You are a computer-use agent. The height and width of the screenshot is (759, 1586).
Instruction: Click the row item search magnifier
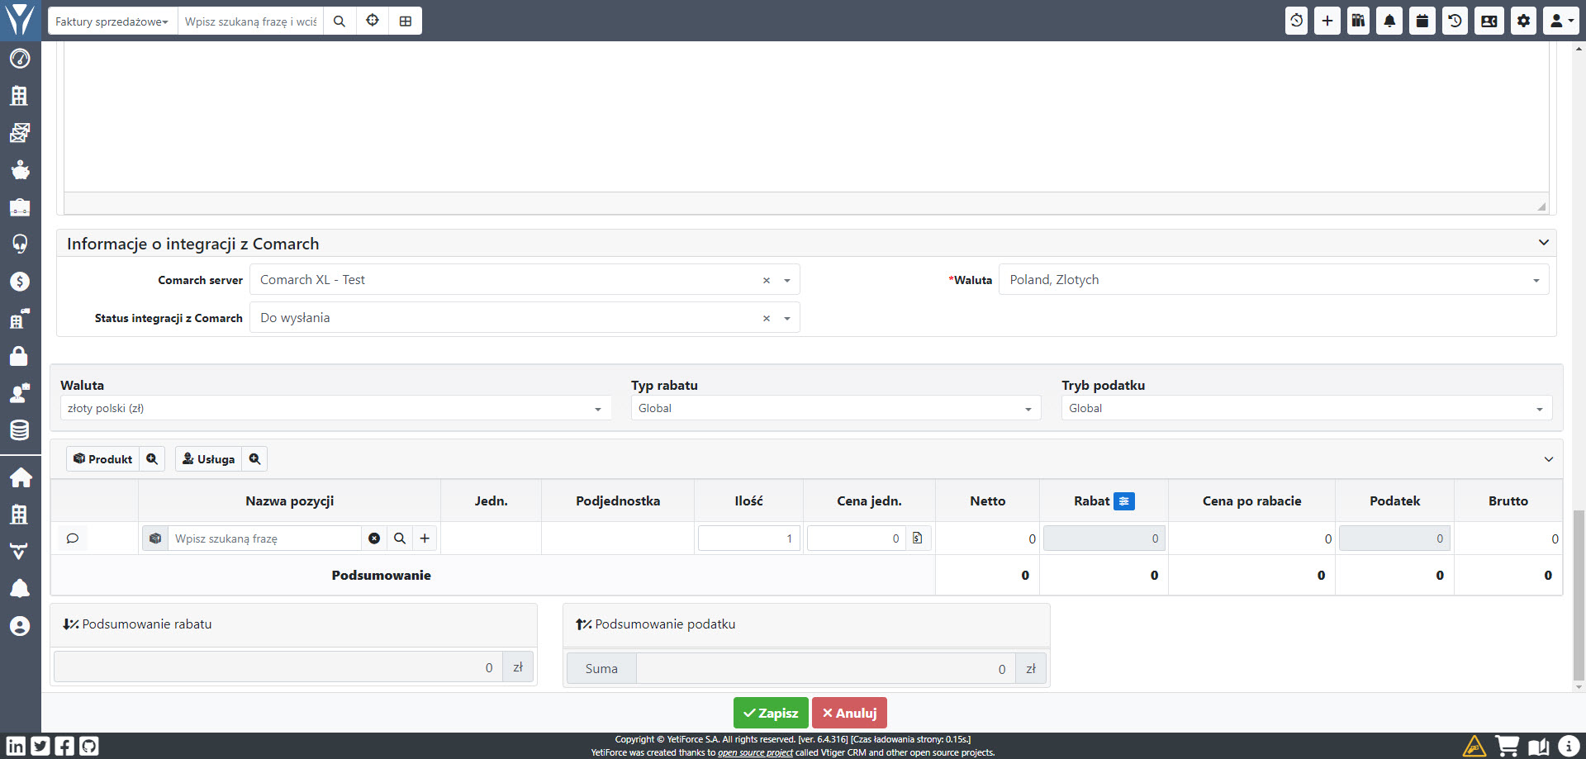[x=400, y=538]
